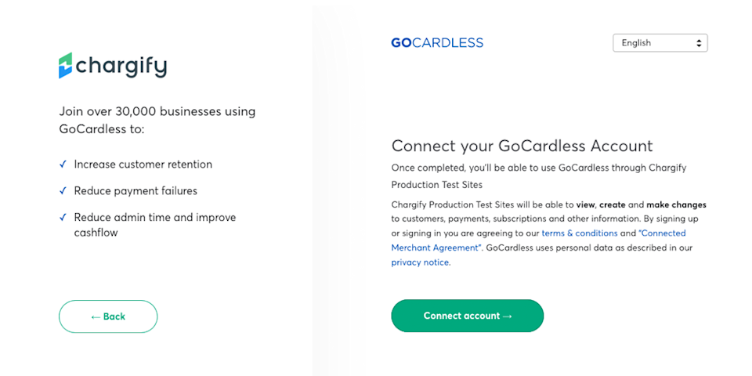Select the Reduce payment failures text
The image size is (752, 376).
point(136,190)
